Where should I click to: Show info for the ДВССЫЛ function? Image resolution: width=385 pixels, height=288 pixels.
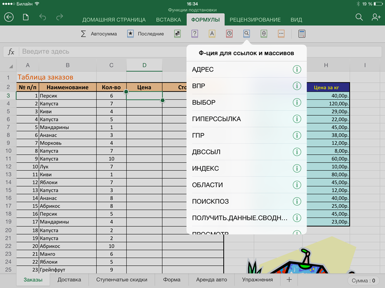[x=297, y=152]
